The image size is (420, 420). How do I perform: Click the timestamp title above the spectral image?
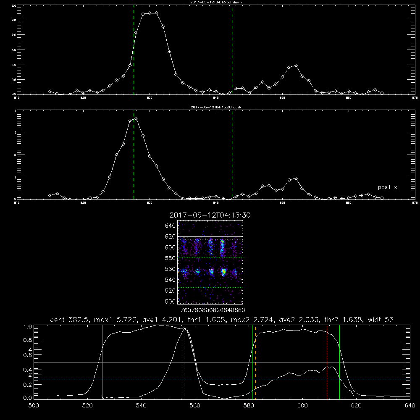(x=210, y=215)
